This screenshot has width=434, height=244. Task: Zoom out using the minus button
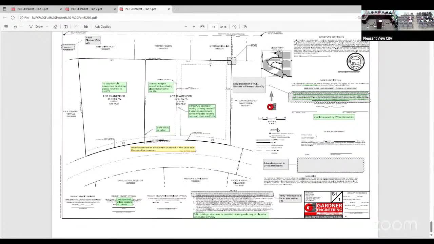(186, 26)
